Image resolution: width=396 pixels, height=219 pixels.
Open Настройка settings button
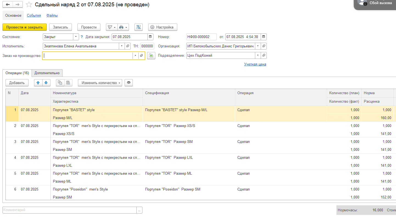coord(162,27)
